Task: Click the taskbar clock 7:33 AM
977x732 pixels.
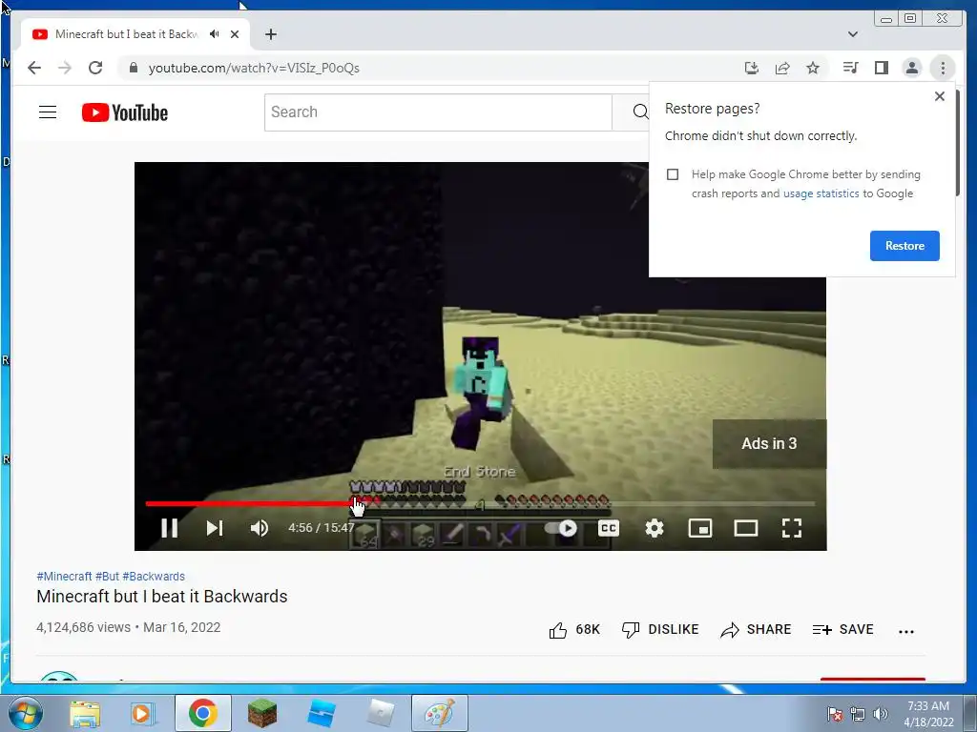Action: pyautogui.click(x=927, y=706)
